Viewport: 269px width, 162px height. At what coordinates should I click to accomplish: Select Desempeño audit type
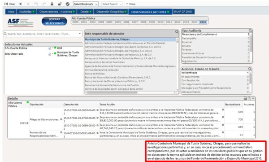(216, 38)
